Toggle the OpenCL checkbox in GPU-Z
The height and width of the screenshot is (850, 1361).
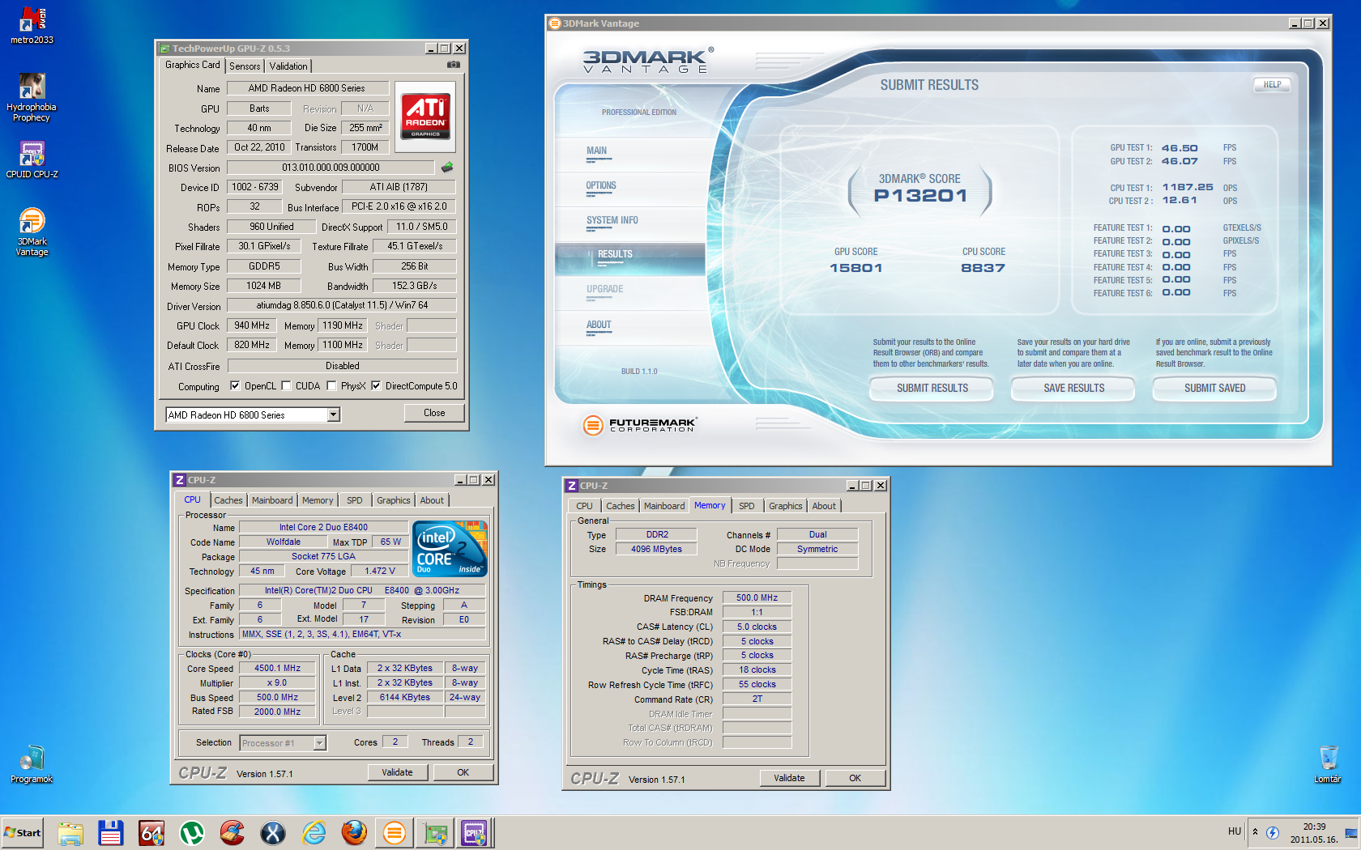pyautogui.click(x=235, y=385)
